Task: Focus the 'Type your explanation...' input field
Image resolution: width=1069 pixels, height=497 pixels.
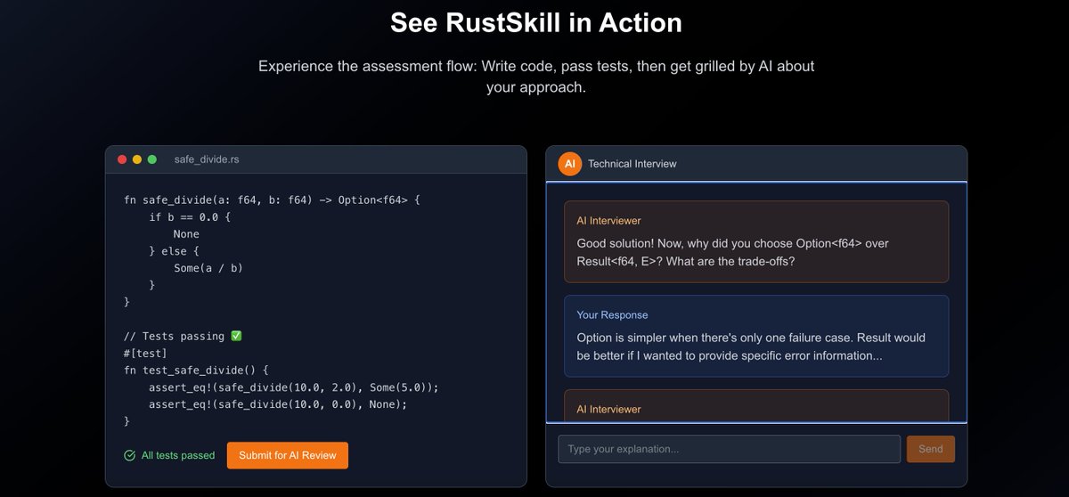Action: [x=730, y=449]
